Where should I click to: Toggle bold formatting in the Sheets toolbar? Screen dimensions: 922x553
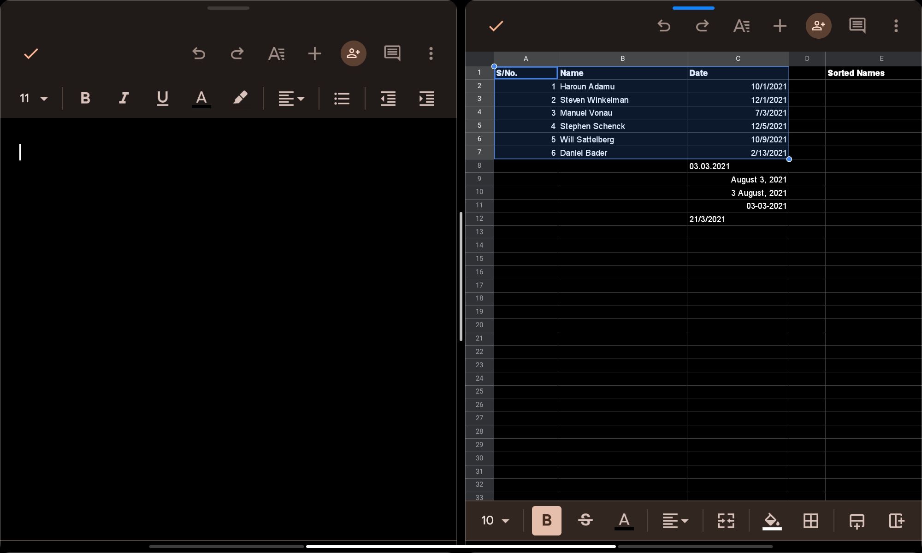(x=546, y=521)
